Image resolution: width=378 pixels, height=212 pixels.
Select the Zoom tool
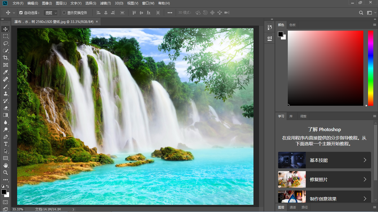(x=6, y=173)
